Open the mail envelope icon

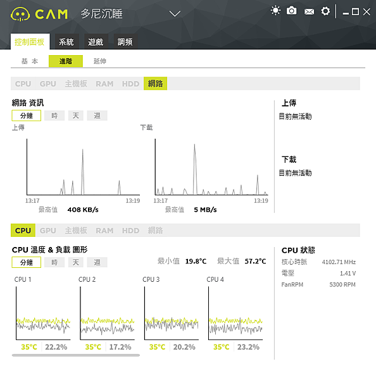point(309,11)
